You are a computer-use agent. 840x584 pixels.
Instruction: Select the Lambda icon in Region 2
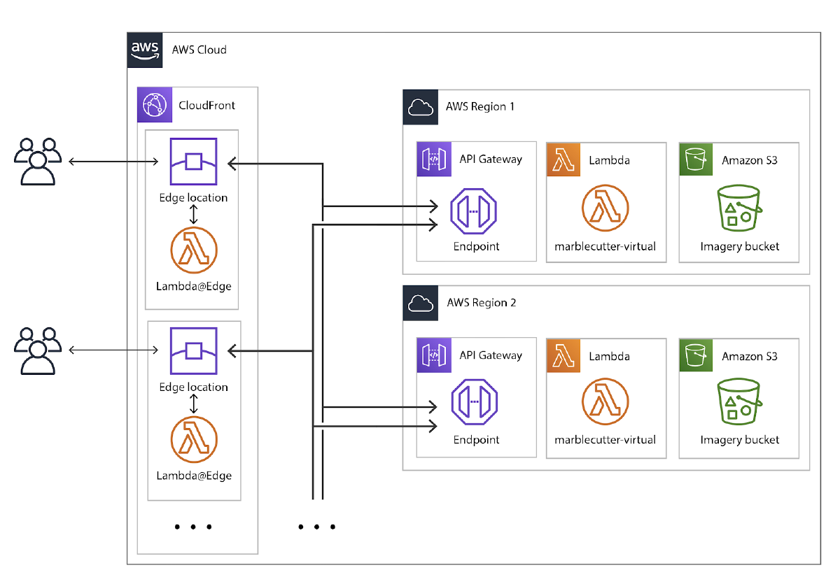pyautogui.click(x=563, y=356)
